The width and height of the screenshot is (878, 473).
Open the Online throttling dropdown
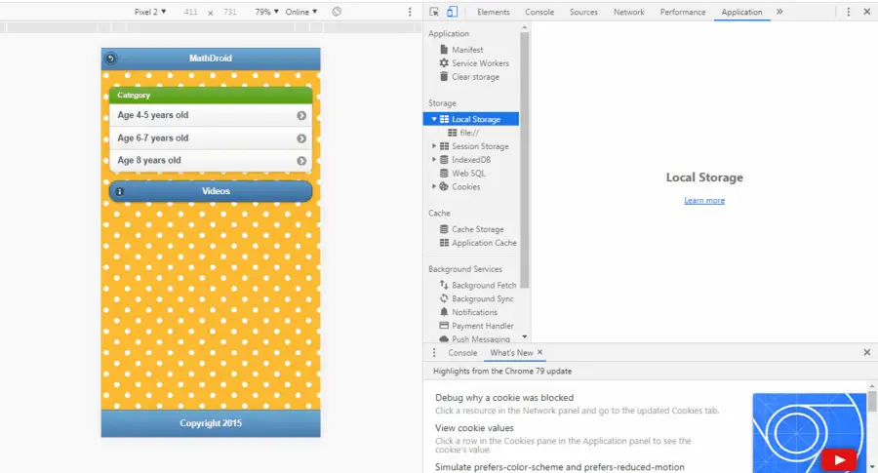coord(301,12)
